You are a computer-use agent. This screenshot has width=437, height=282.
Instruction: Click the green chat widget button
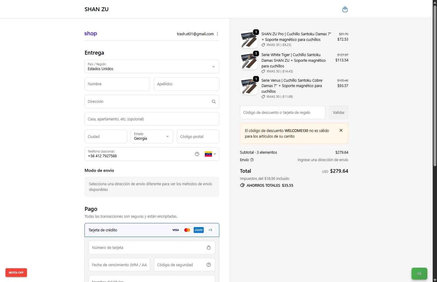[x=419, y=274]
